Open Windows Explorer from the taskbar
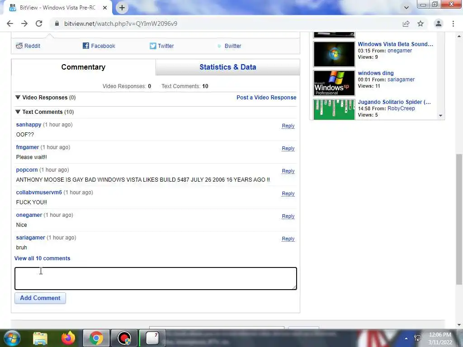 [40, 338]
